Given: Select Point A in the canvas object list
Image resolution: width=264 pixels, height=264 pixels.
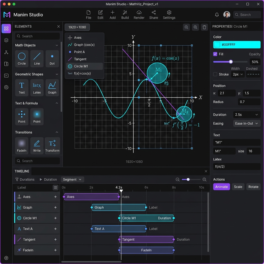Looking at the screenshot, I should [x=85, y=52].
